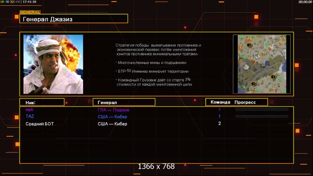Image resolution: width=313 pixels, height=176 pixels.
Task: Click the loading progress bar for wpk
Action: click(262, 109)
